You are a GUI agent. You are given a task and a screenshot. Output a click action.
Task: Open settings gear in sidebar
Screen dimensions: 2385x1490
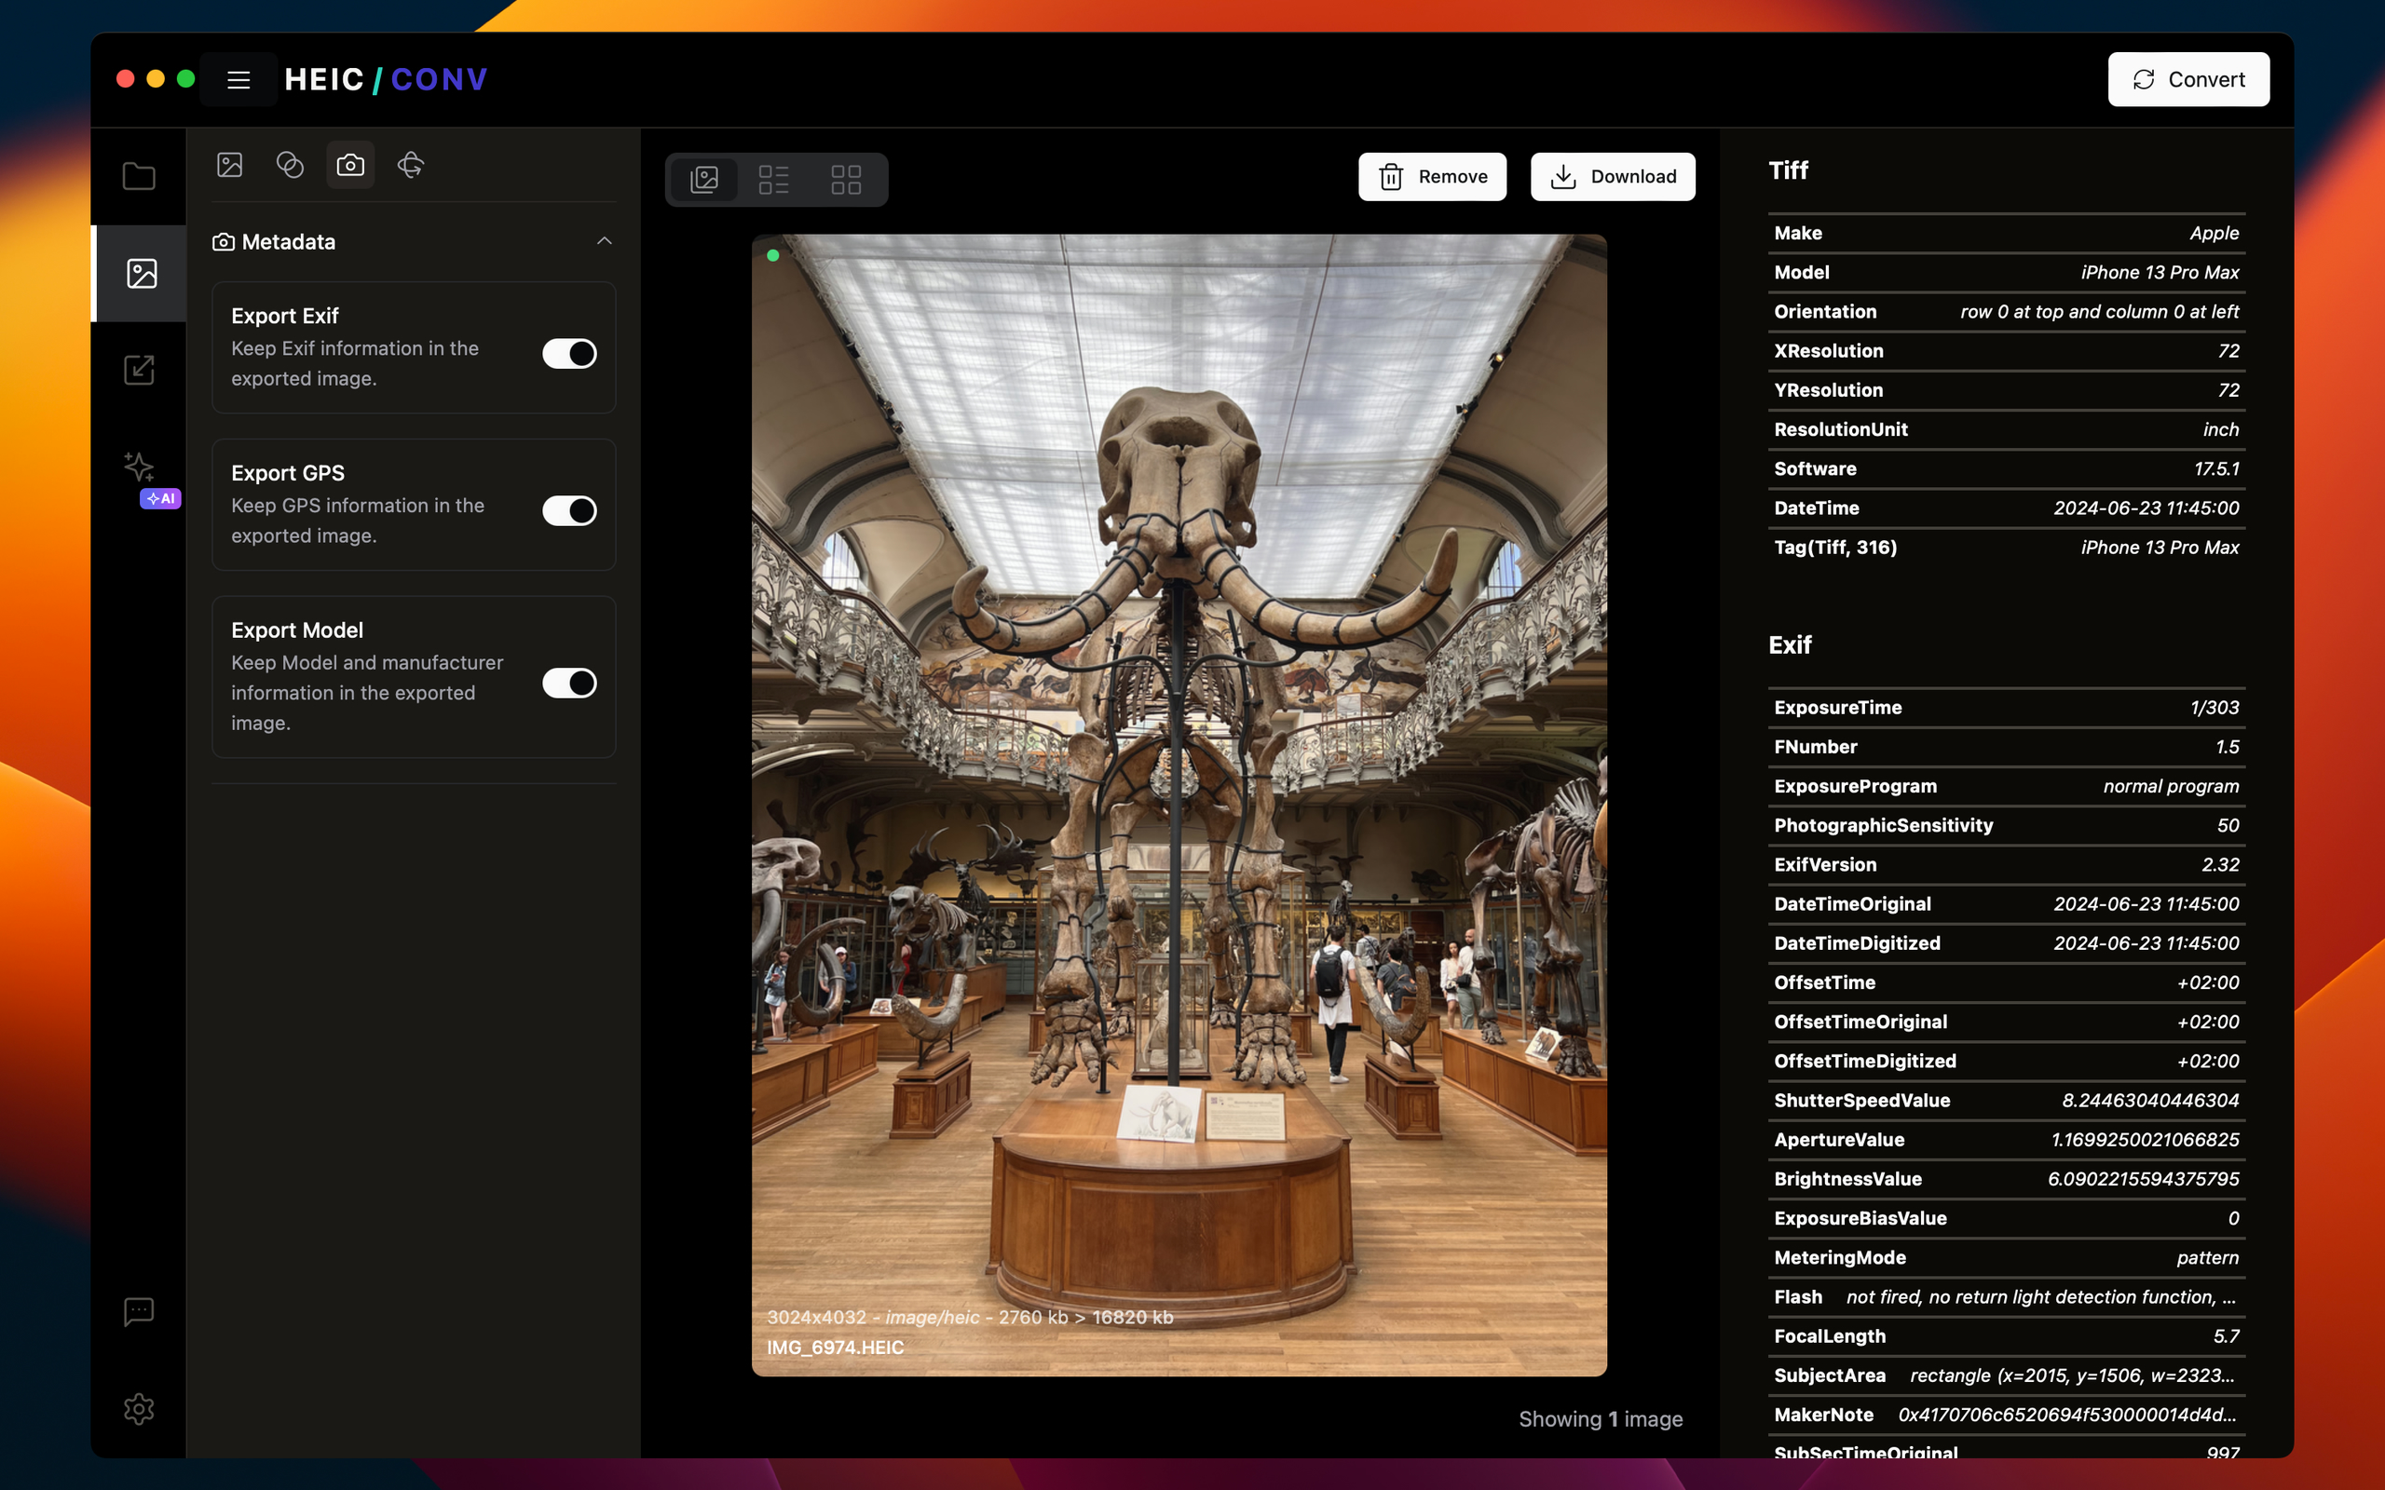(139, 1408)
